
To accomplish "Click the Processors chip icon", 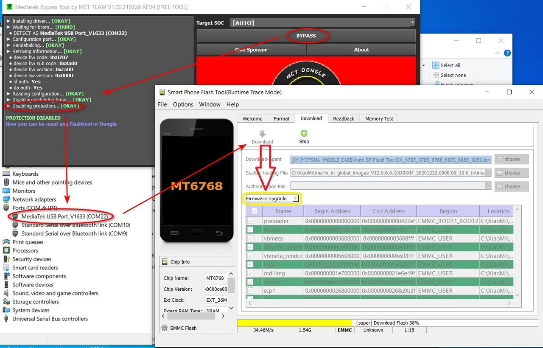I will [x=6, y=250].
